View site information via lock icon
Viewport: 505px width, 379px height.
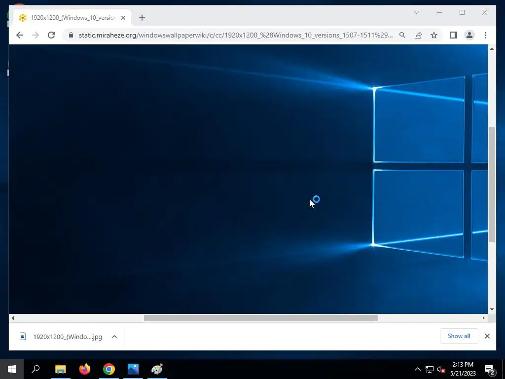pyautogui.click(x=71, y=35)
